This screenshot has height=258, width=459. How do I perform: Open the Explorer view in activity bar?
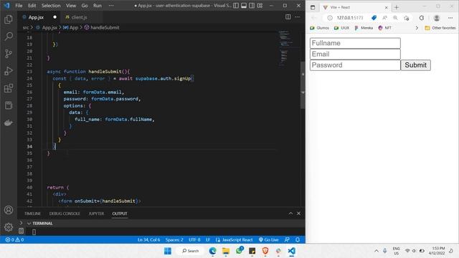9,19
